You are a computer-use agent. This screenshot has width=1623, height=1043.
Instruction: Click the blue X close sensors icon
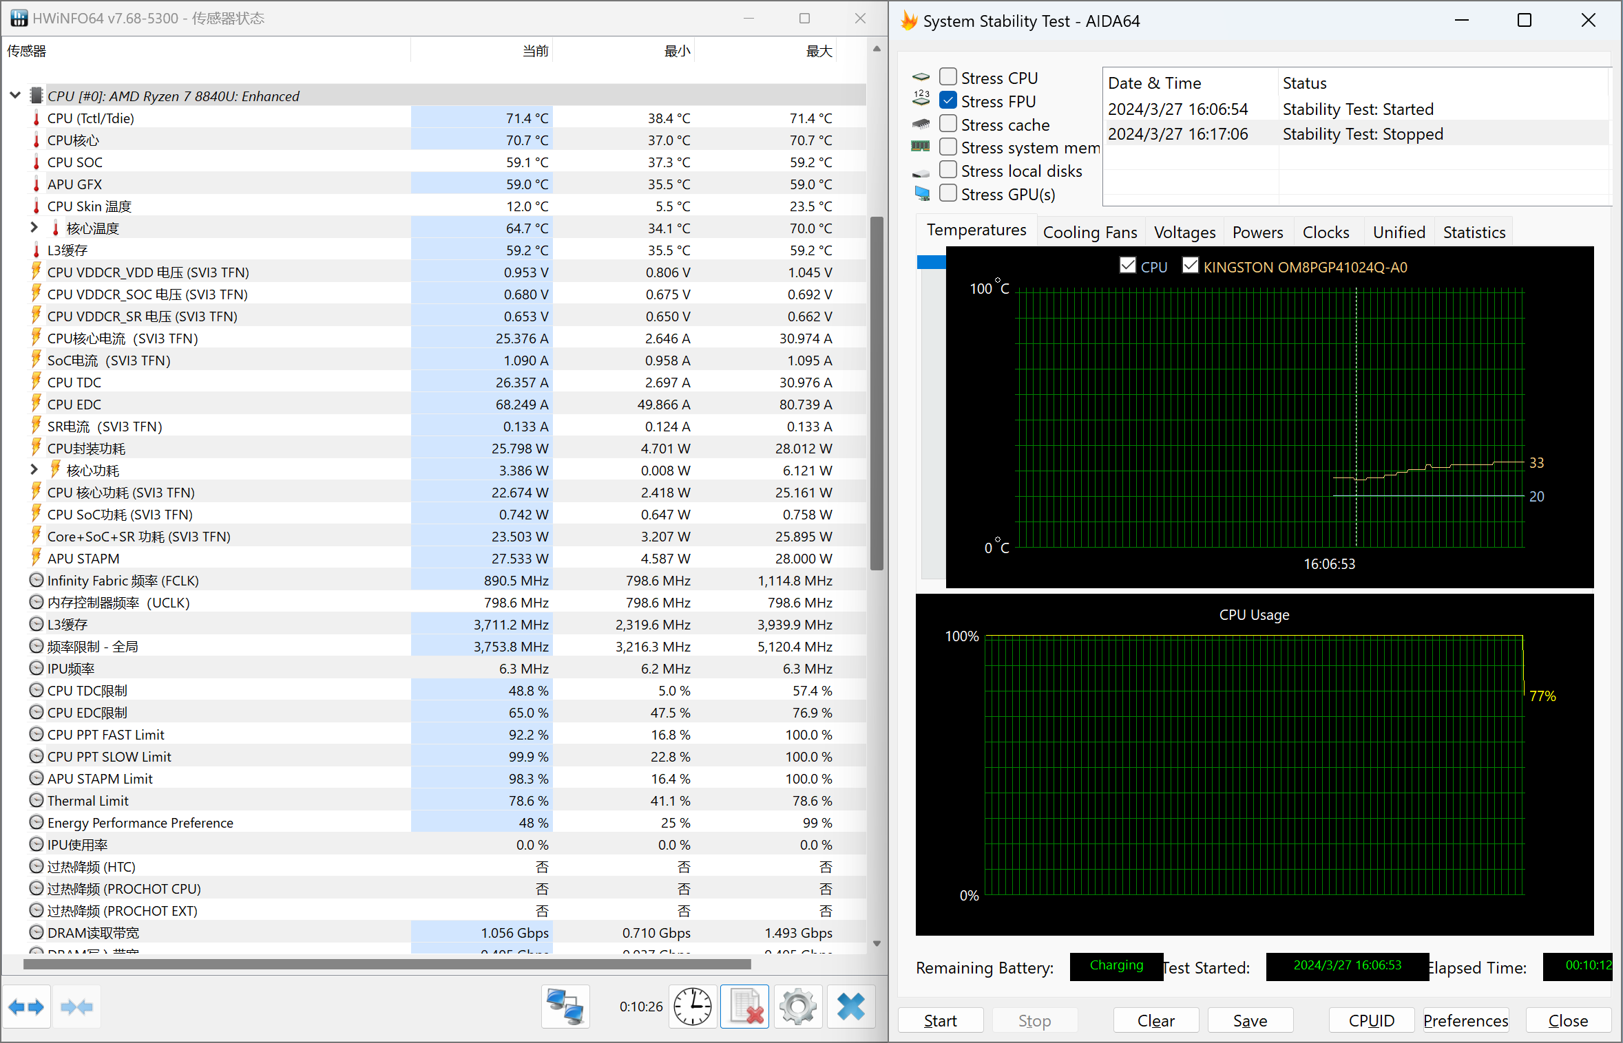(x=850, y=1007)
